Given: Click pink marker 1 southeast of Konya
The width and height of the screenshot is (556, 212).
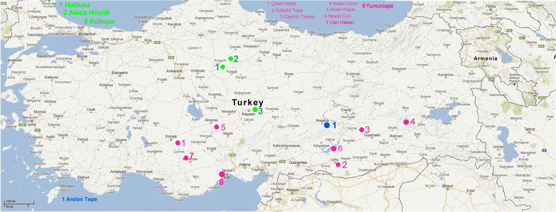Looking at the screenshot, I should pos(178,143).
